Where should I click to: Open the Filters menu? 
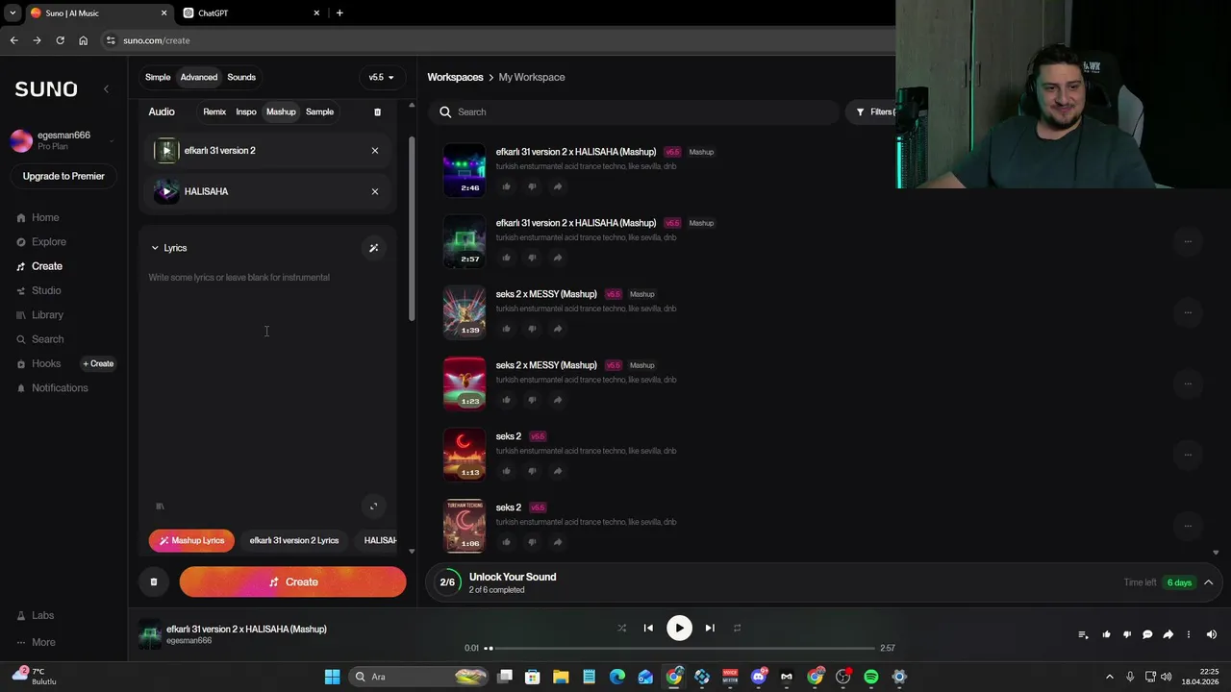pos(871,112)
